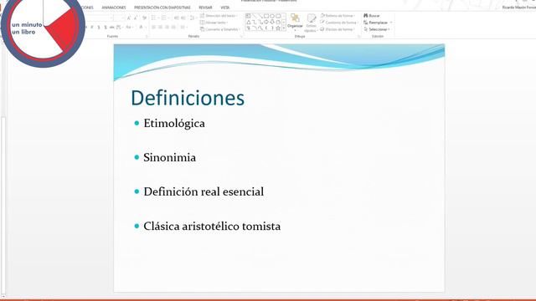Align paragraph text right
Screen dimensions: 536x301
click(167, 27)
